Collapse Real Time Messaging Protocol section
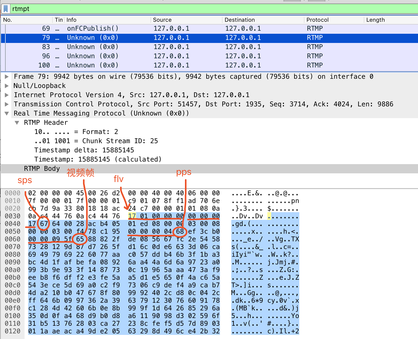The height and width of the screenshot is (339, 418). 7,113
